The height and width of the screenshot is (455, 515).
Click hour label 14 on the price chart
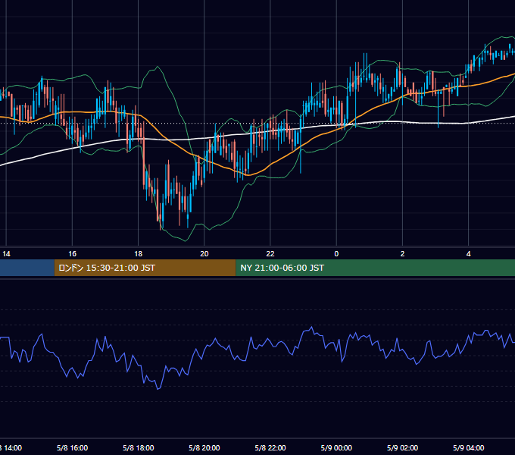(x=6, y=254)
